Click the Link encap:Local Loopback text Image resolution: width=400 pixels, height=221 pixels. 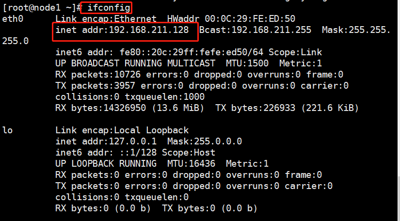[x=122, y=130]
